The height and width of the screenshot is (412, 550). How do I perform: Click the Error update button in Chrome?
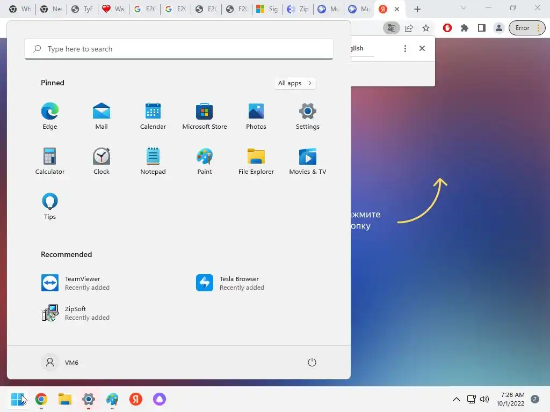click(x=527, y=28)
